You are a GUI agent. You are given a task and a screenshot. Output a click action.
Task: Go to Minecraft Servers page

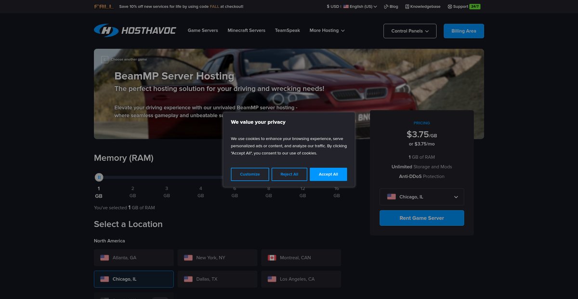[246, 30]
